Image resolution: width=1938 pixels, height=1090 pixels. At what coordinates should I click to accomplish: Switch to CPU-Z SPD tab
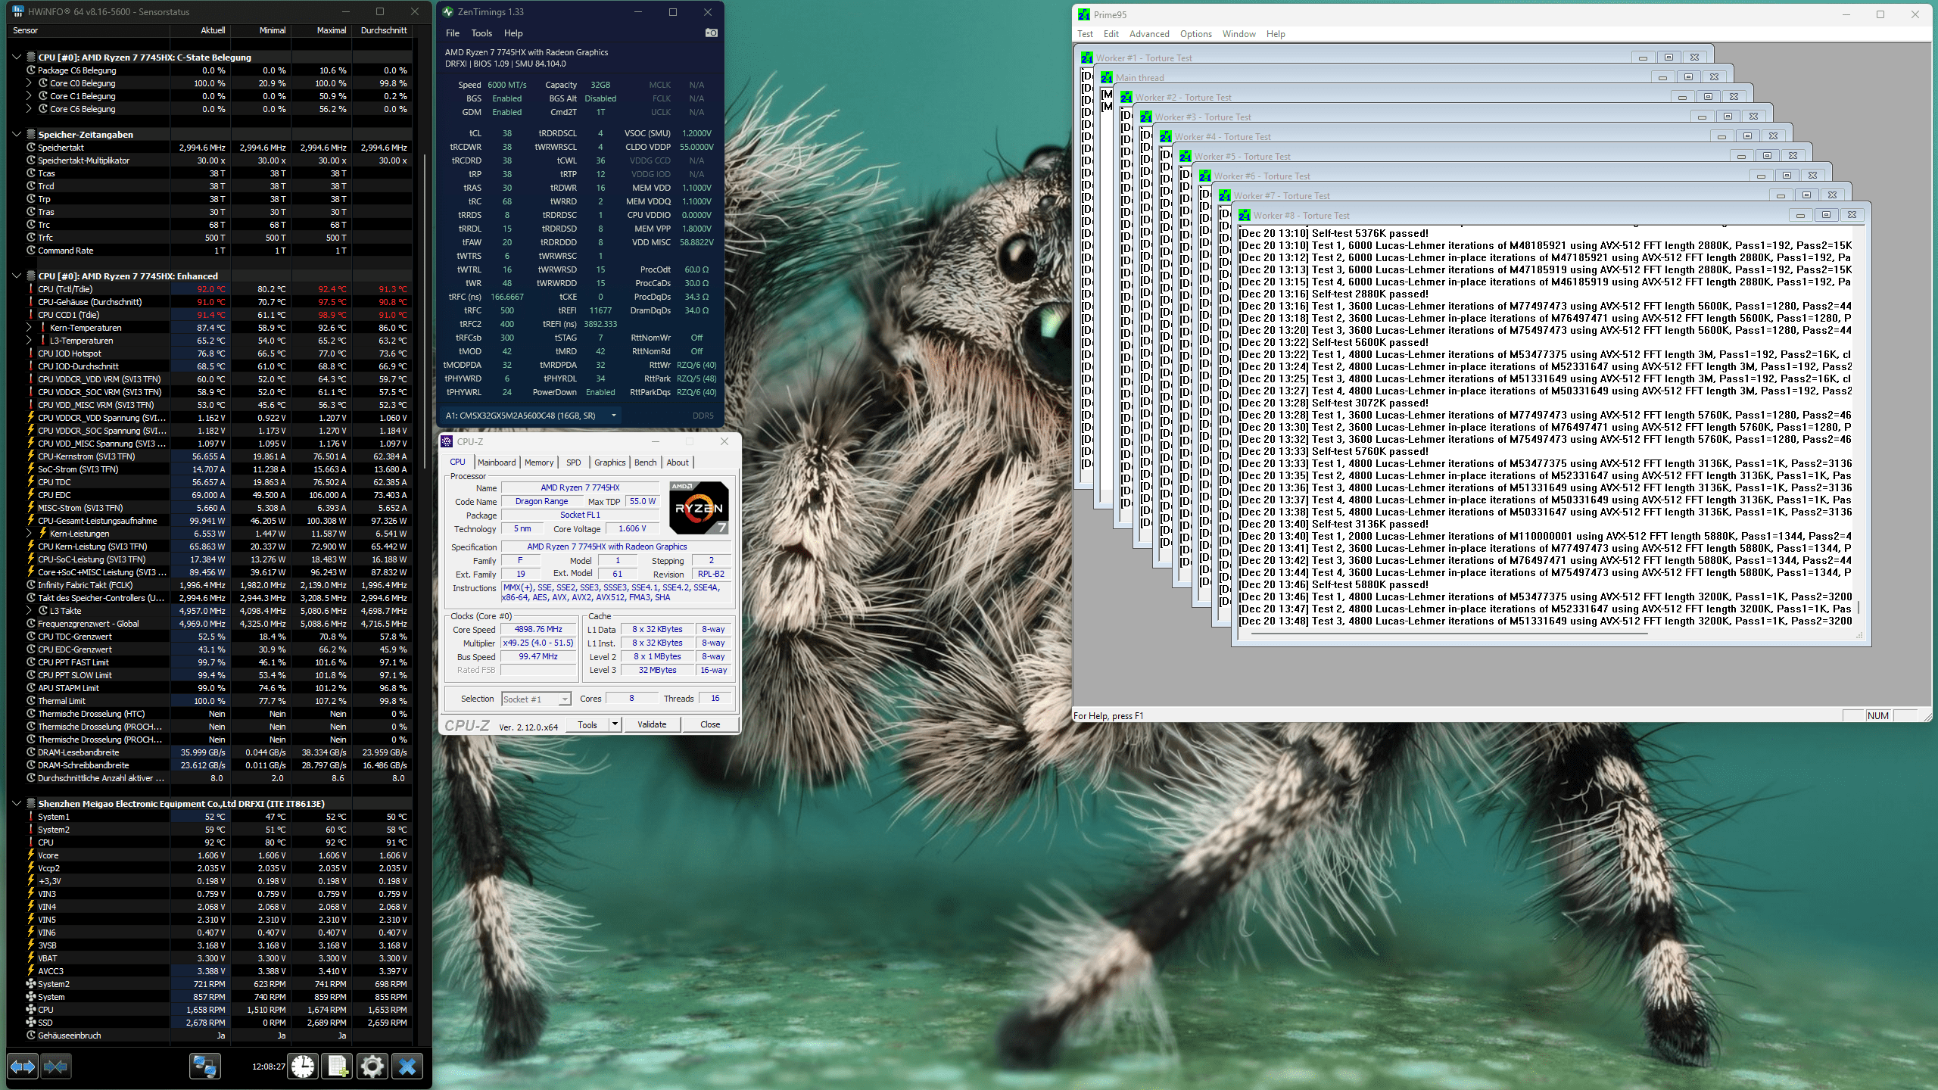click(574, 462)
